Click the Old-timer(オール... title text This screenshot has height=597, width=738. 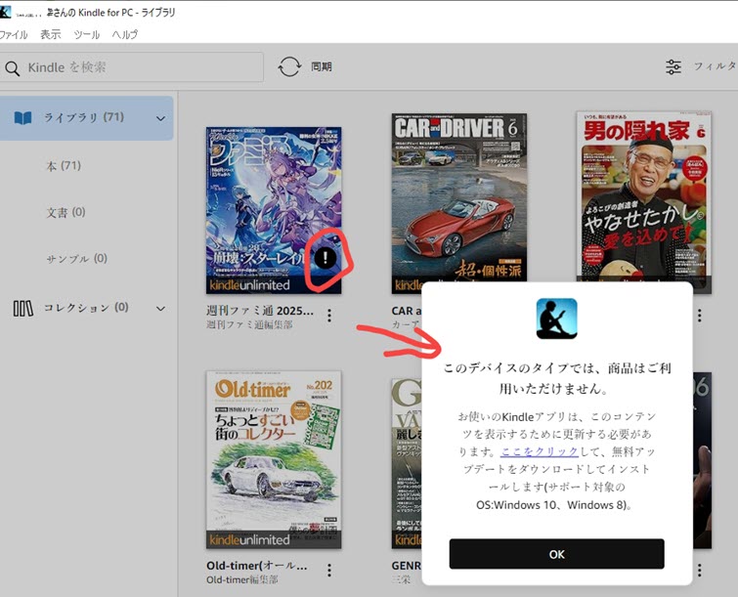pyautogui.click(x=257, y=566)
